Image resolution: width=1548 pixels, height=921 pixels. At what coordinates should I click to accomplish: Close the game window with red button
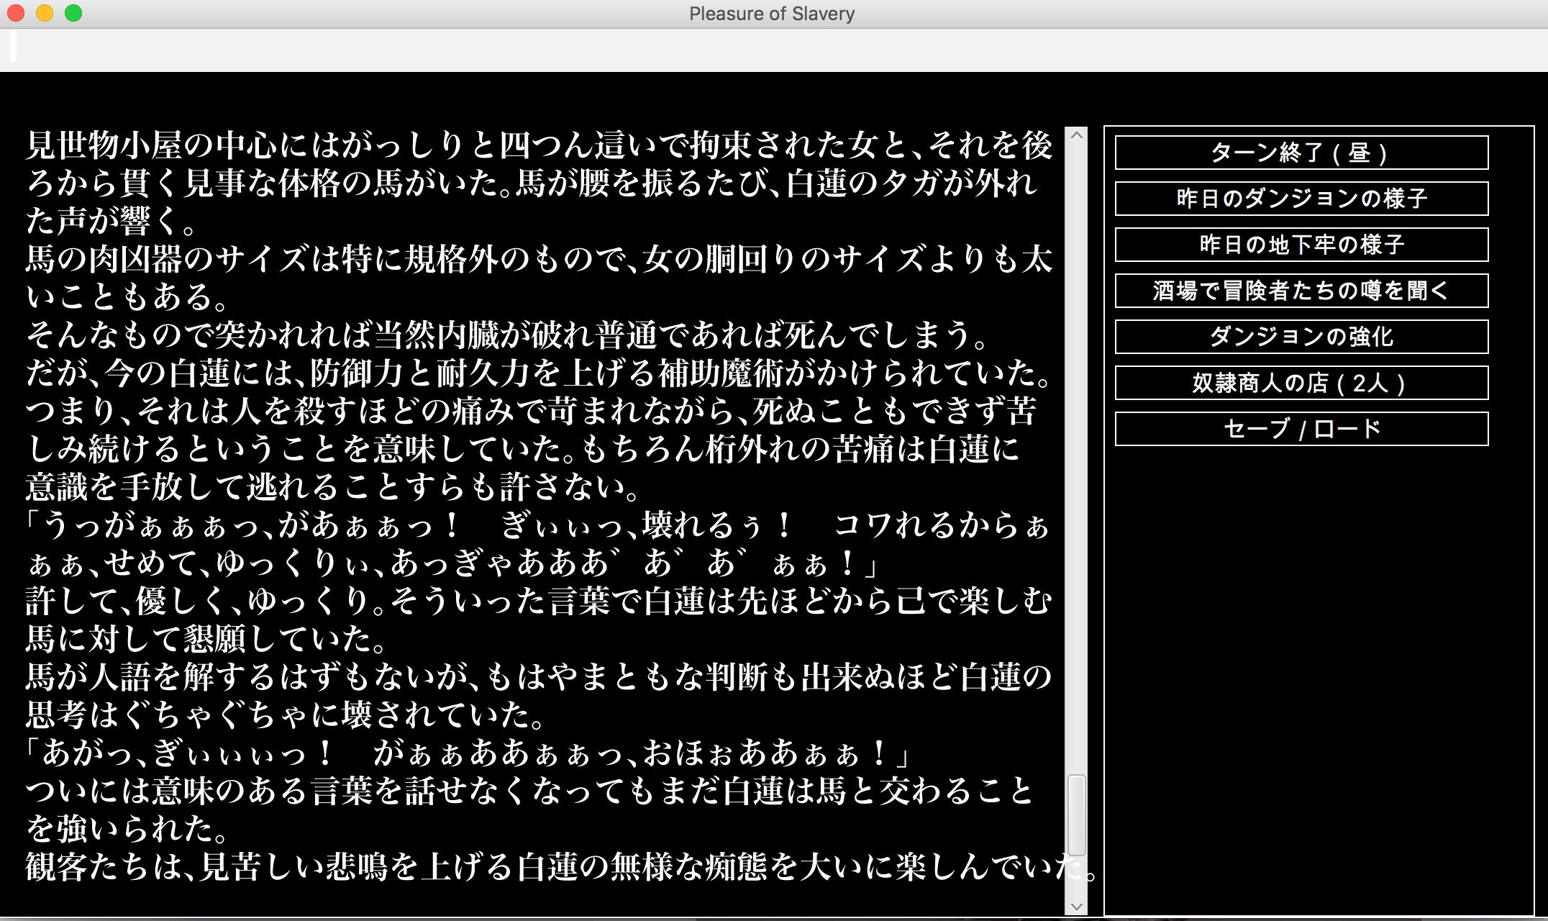click(16, 13)
